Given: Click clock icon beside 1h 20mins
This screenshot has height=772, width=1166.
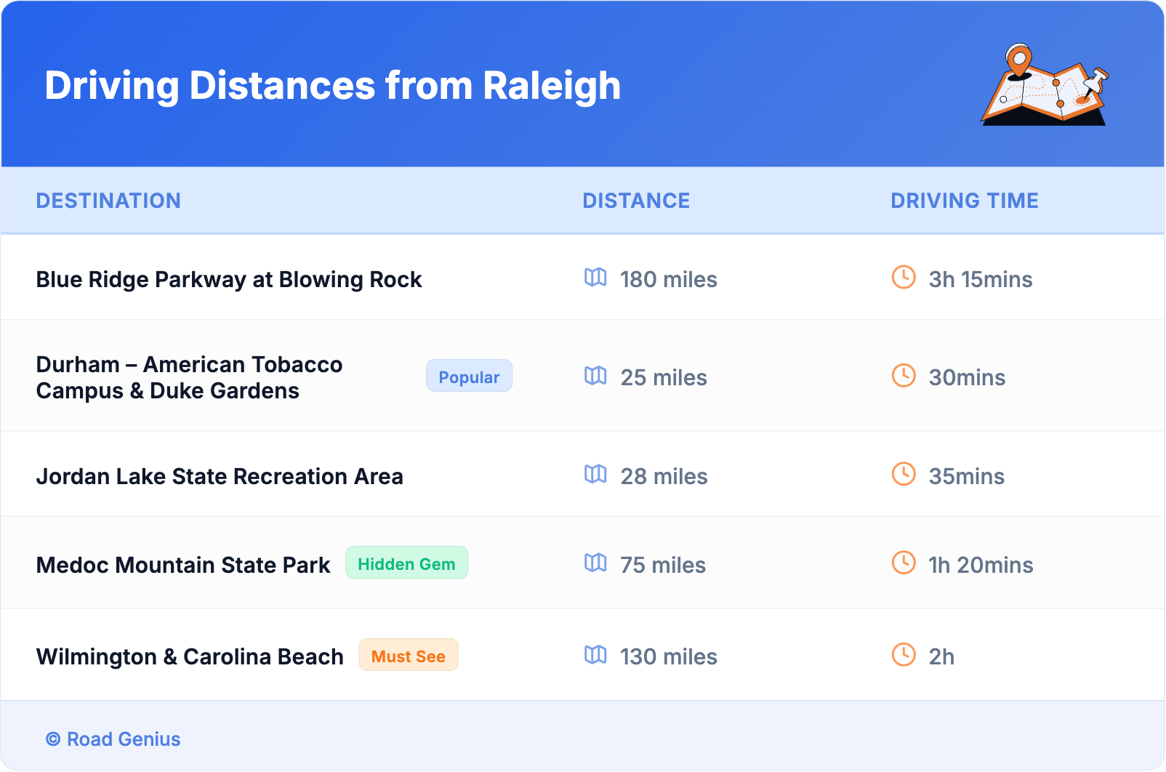Looking at the screenshot, I should click(904, 563).
